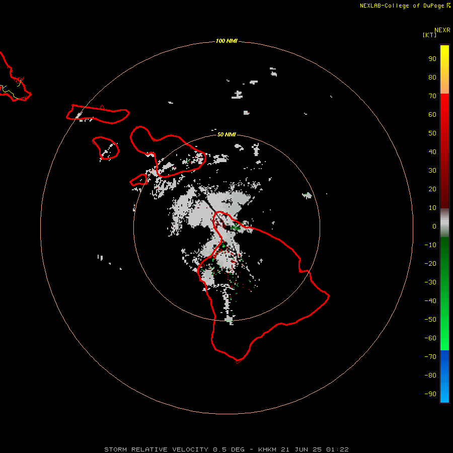Click the -40 knots scale label
This screenshot has width=453, height=453.
[430, 301]
